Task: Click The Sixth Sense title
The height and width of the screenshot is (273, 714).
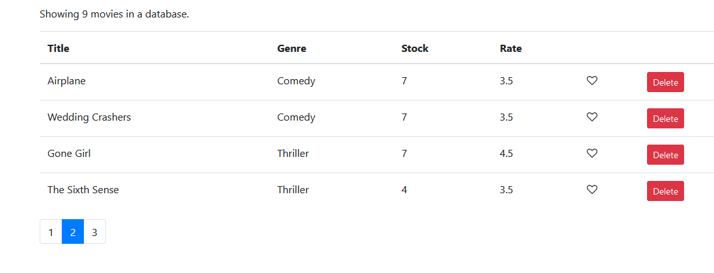Action: [x=83, y=190]
